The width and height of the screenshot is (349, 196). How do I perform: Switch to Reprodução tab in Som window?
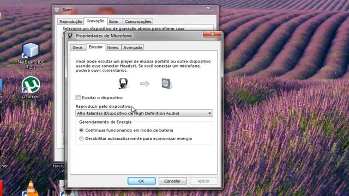(x=70, y=22)
